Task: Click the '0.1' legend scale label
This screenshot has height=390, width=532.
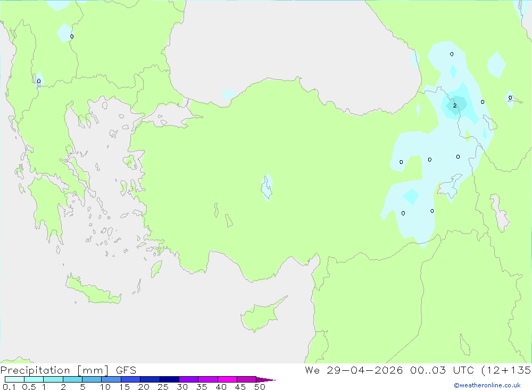Action: 9,387
